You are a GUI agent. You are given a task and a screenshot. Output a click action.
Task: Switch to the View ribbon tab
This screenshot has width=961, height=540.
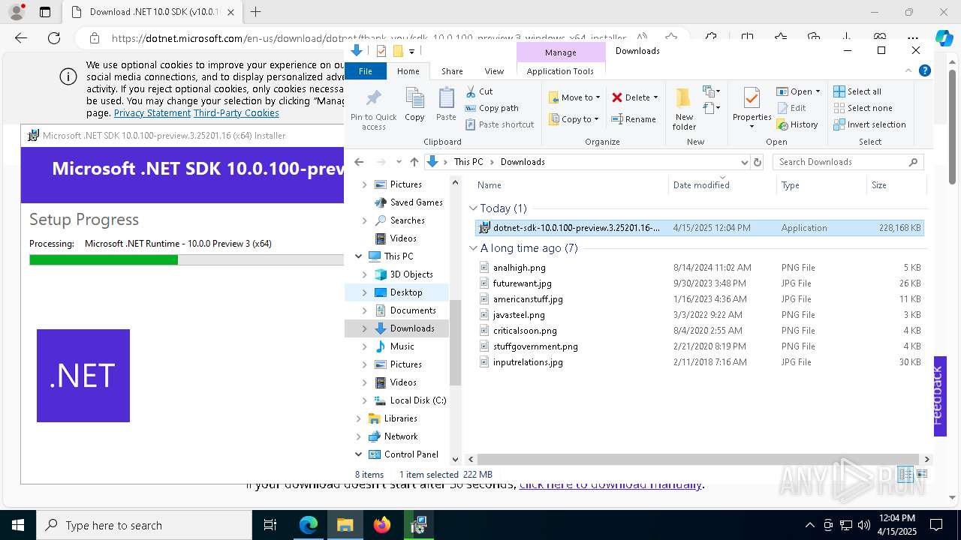click(494, 71)
